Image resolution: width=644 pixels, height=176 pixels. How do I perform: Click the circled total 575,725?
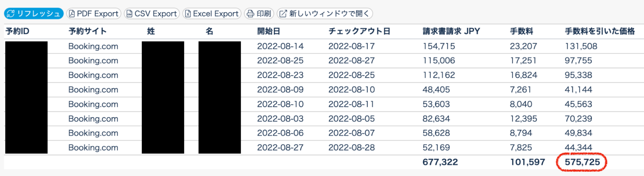pos(582,162)
